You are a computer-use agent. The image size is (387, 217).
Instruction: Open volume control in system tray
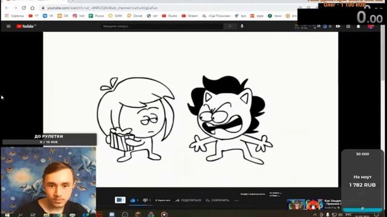pos(341,215)
